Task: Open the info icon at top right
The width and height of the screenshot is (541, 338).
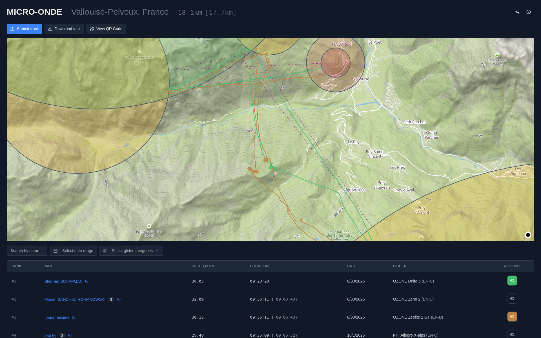Action: click(529, 12)
